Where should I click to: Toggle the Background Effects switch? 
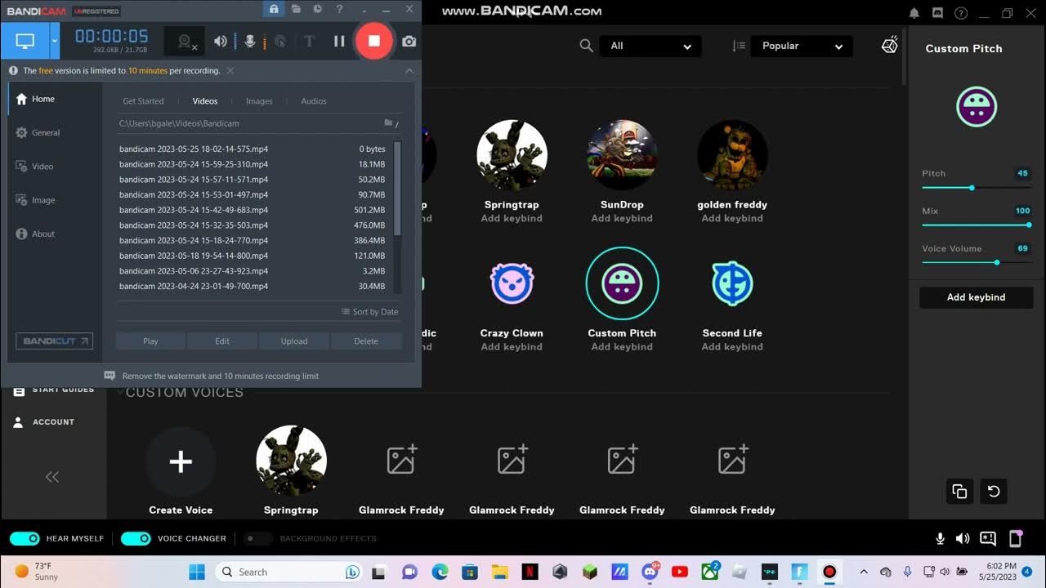coord(258,538)
